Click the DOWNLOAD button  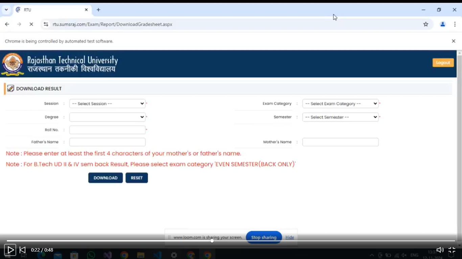click(x=106, y=178)
